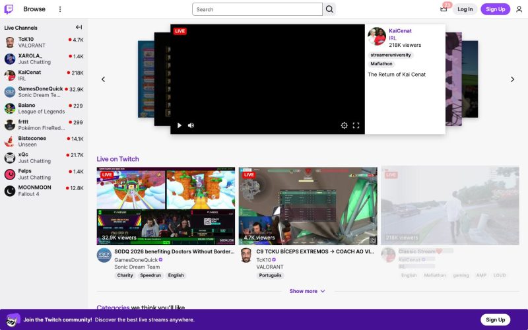This screenshot has height=330, width=528.
Task: Select the Português tag
Action: coord(270,275)
